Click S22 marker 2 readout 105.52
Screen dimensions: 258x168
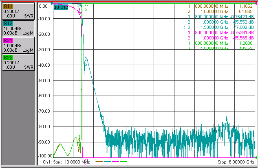[x=246, y=48]
